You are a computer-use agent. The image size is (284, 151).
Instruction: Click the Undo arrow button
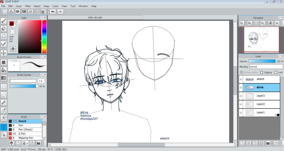[53, 12]
